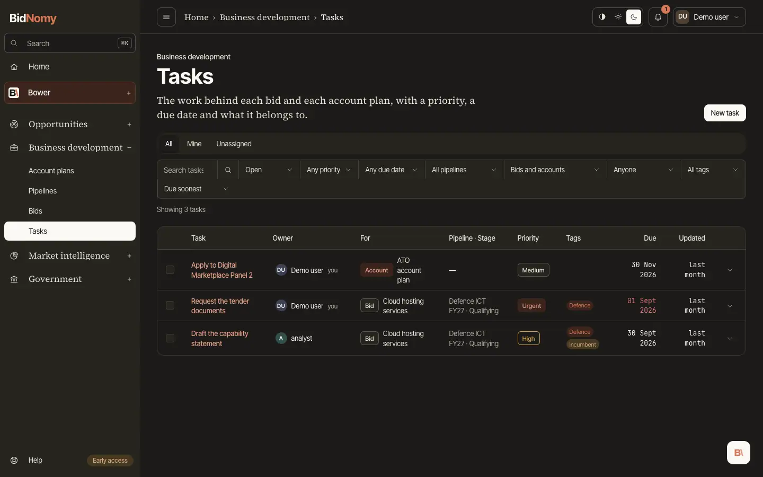The height and width of the screenshot is (477, 763).
Task: Open notifications bell
Action: 658,17
